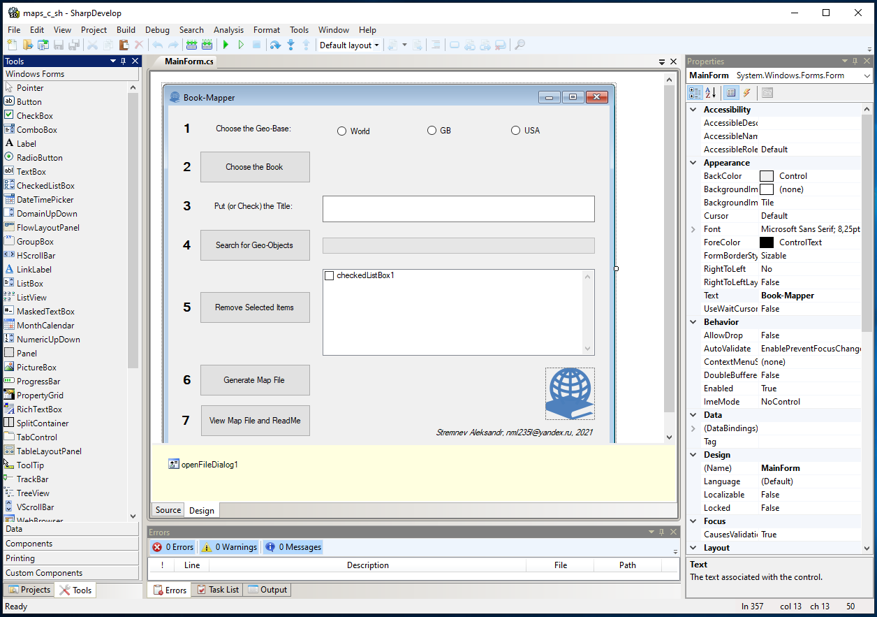This screenshot has height=617, width=877.
Task: Click the Run without debugger icon
Action: click(x=241, y=45)
